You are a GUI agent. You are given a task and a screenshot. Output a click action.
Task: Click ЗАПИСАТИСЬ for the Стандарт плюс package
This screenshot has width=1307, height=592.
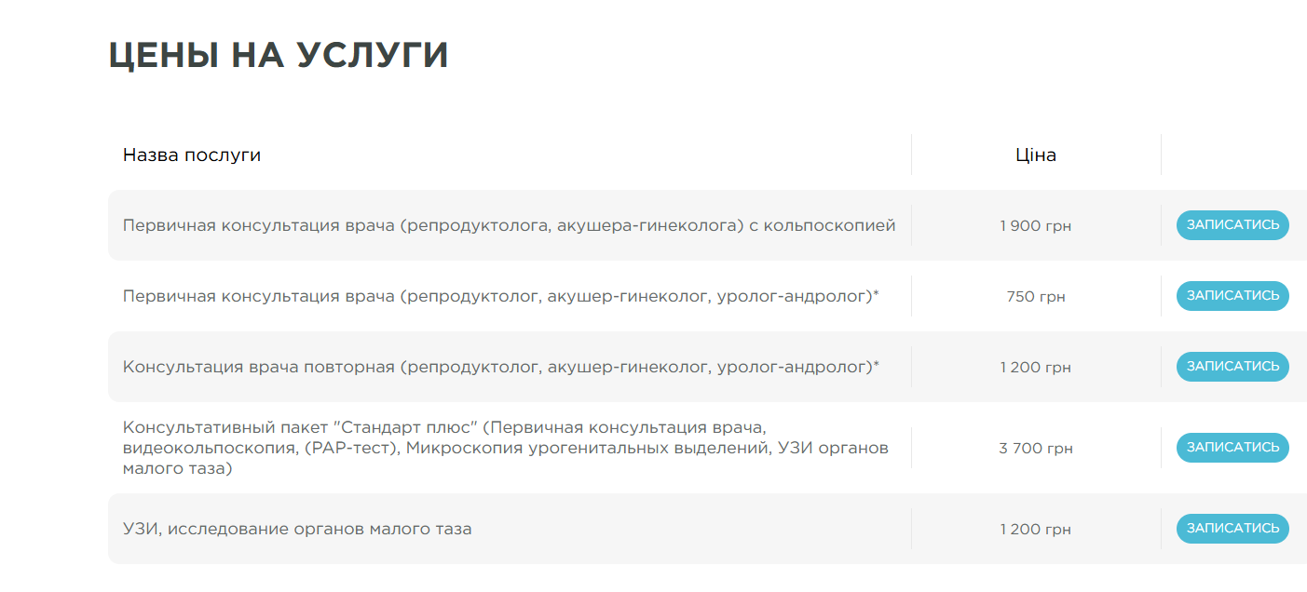(x=1232, y=448)
